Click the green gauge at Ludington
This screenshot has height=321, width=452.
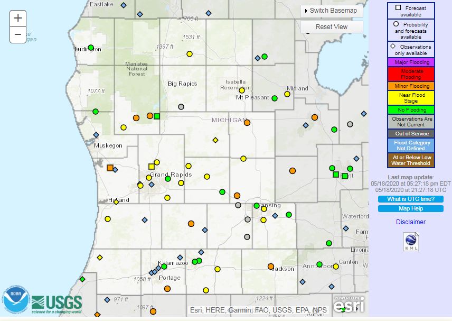[91, 48]
